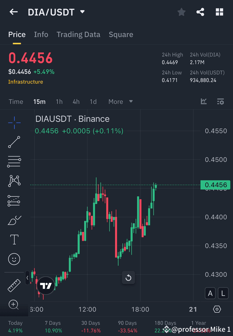This screenshot has width=233, height=336.
Task: Go back with the arrow button
Action: coord(14,12)
